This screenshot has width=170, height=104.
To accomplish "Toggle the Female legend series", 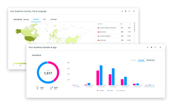I will tap(101, 90).
